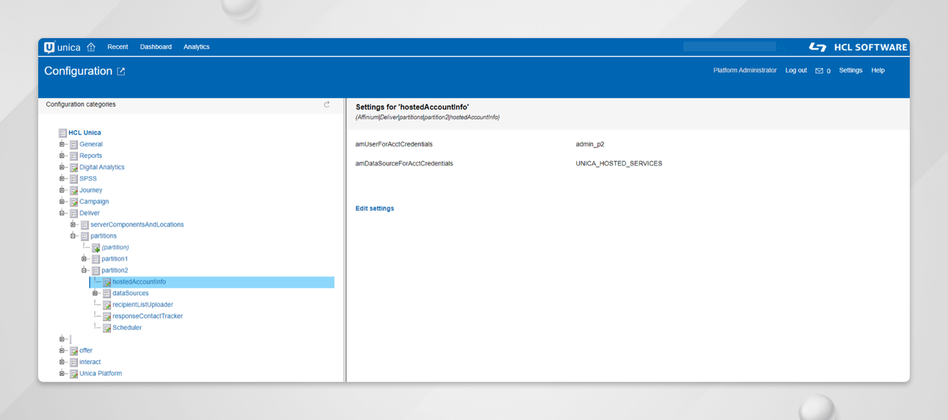Select recipientListUploader in the tree
948x420 pixels.
click(143, 305)
